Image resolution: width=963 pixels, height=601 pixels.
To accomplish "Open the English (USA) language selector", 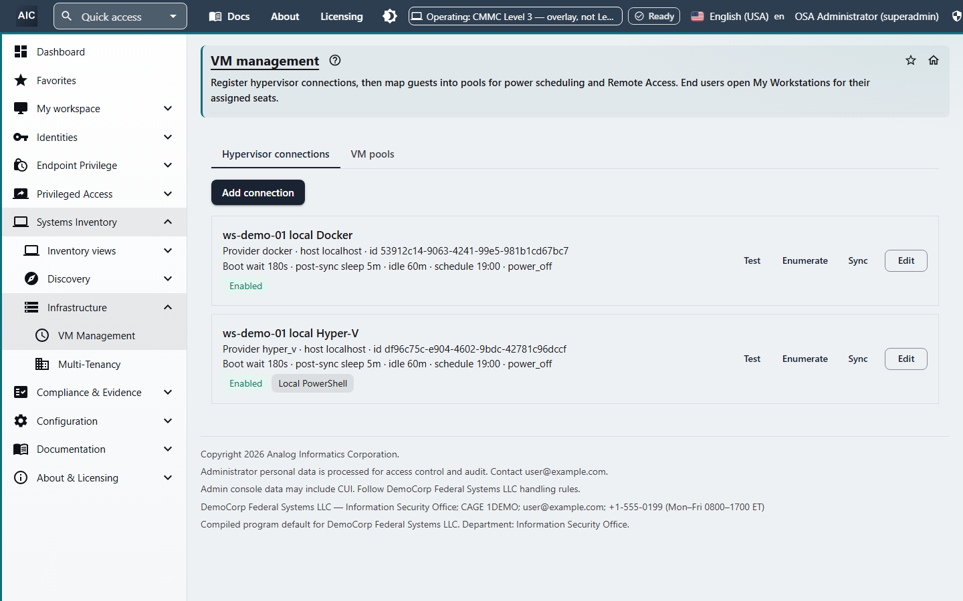I will click(738, 16).
